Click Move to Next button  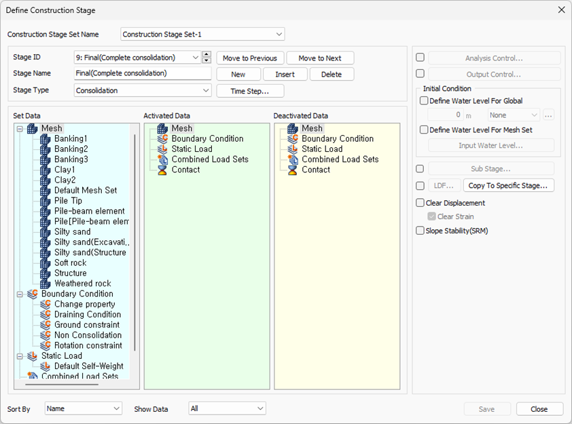320,58
